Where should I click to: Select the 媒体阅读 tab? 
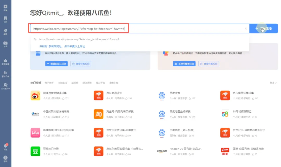point(87,83)
